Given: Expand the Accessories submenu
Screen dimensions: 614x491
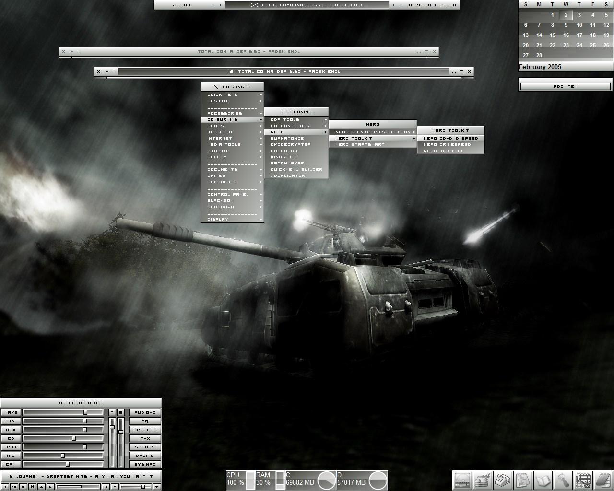Looking at the screenshot, I should tap(232, 113).
